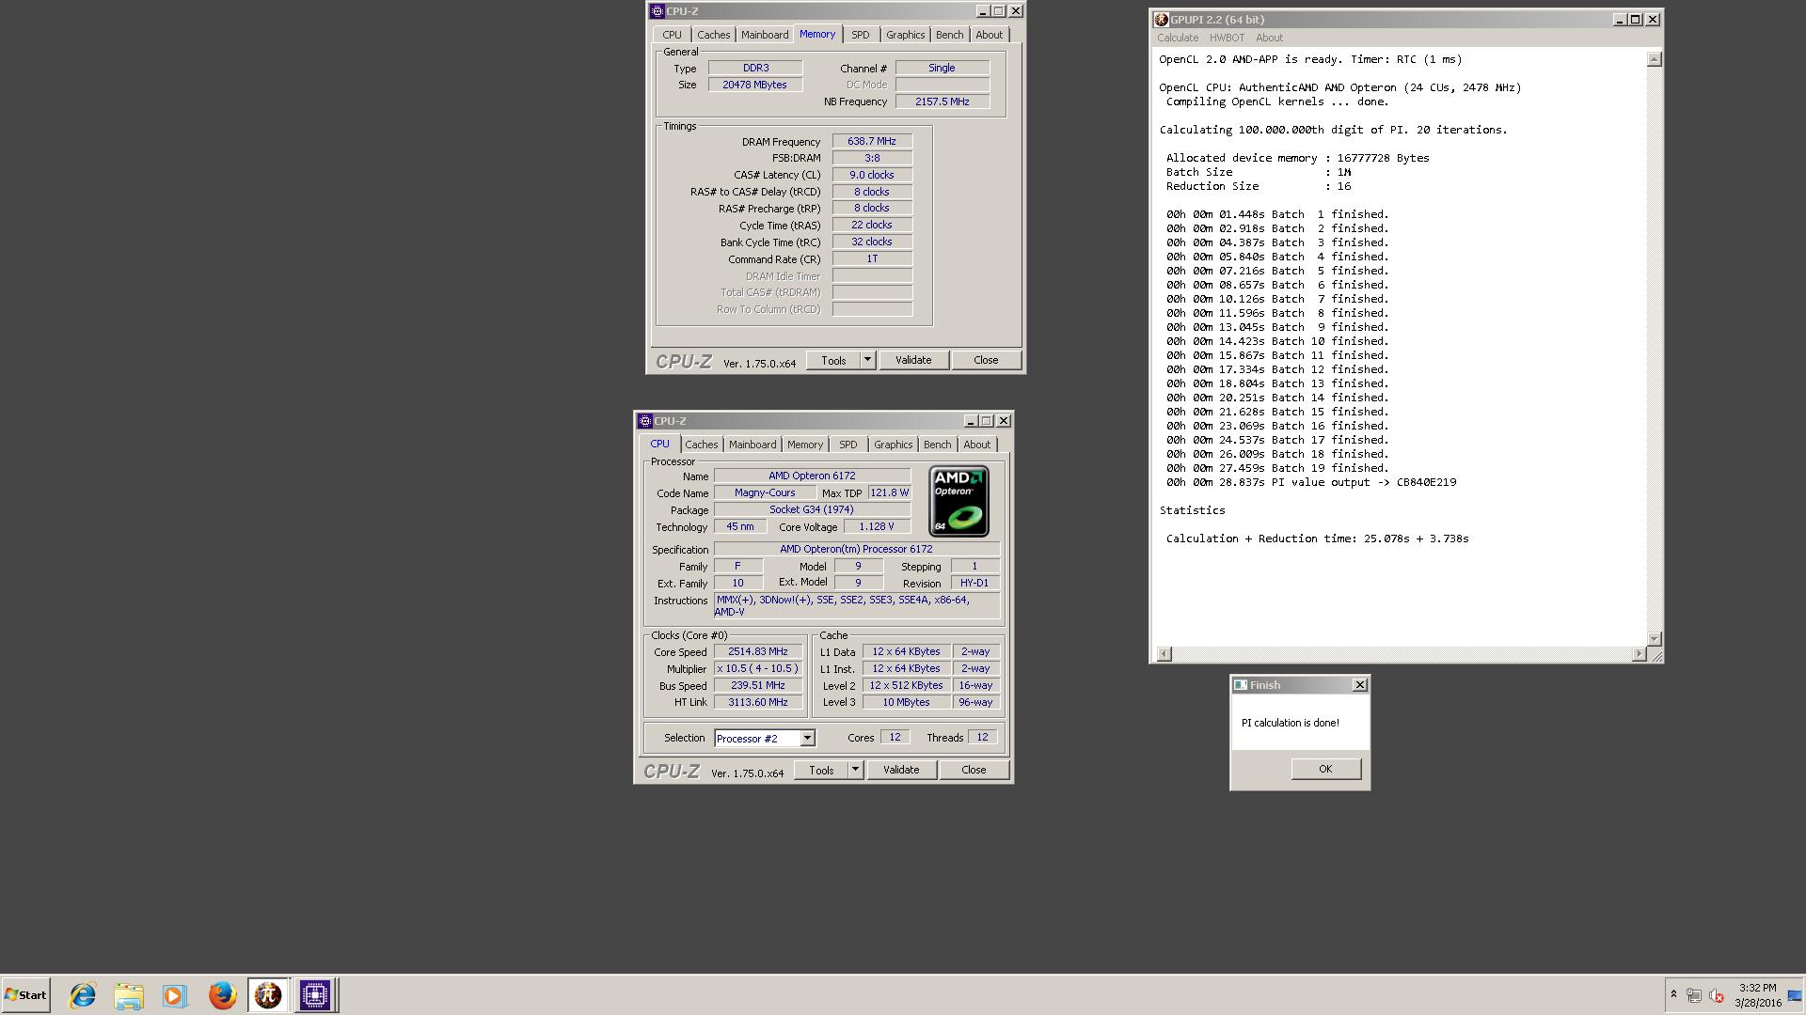The height and width of the screenshot is (1015, 1806).
Task: Click the Start button
Action: point(25,995)
